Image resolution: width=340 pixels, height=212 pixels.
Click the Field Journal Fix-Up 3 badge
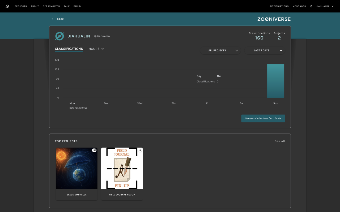(x=140, y=150)
